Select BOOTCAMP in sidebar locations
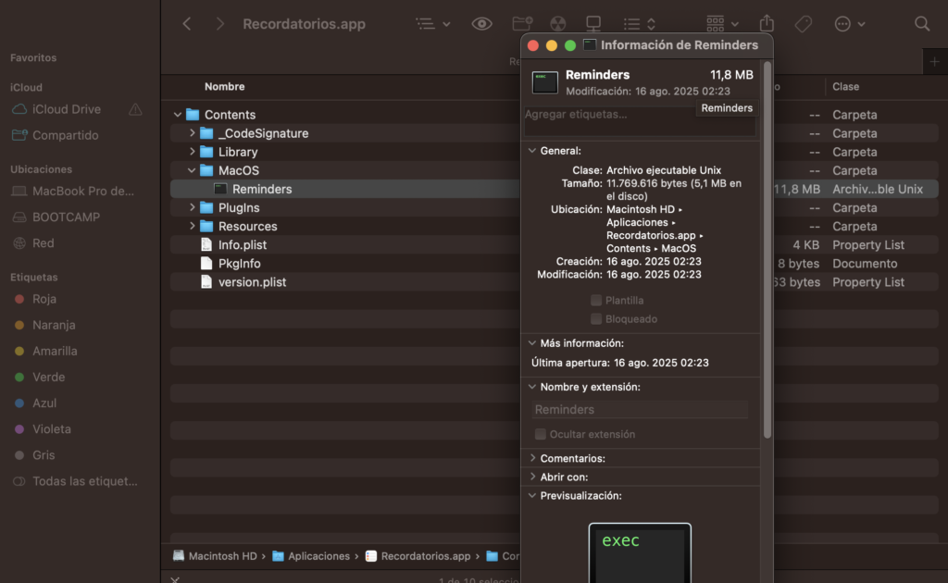 tap(66, 217)
